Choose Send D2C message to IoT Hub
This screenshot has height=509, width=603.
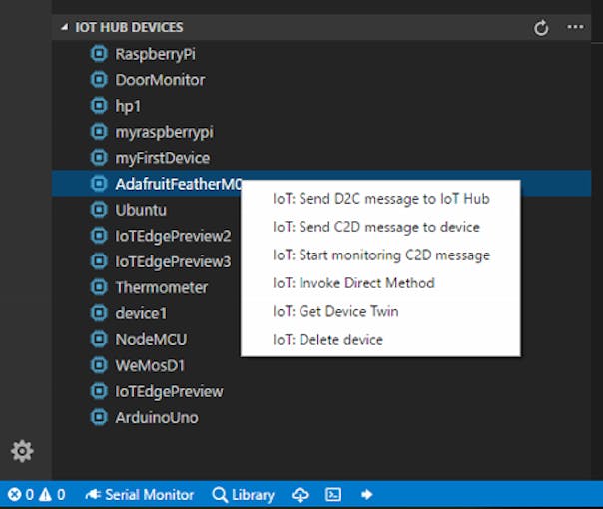click(381, 199)
